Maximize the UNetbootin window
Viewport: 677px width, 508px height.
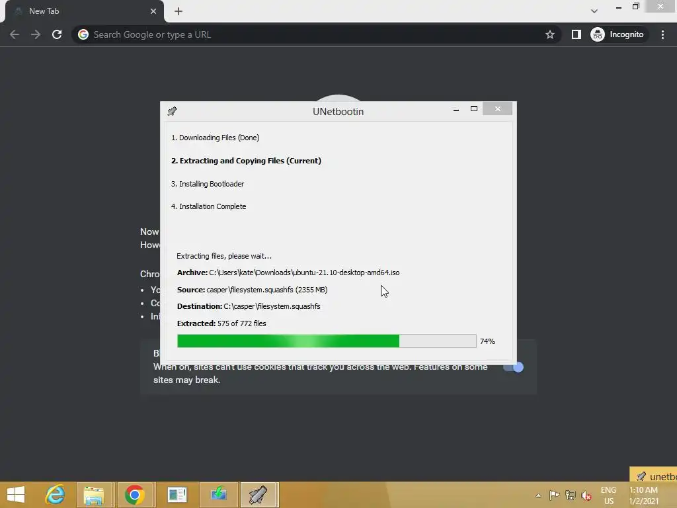coord(473,109)
